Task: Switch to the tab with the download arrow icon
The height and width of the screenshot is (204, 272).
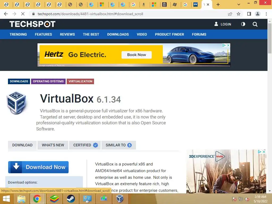Action: click(x=144, y=5)
